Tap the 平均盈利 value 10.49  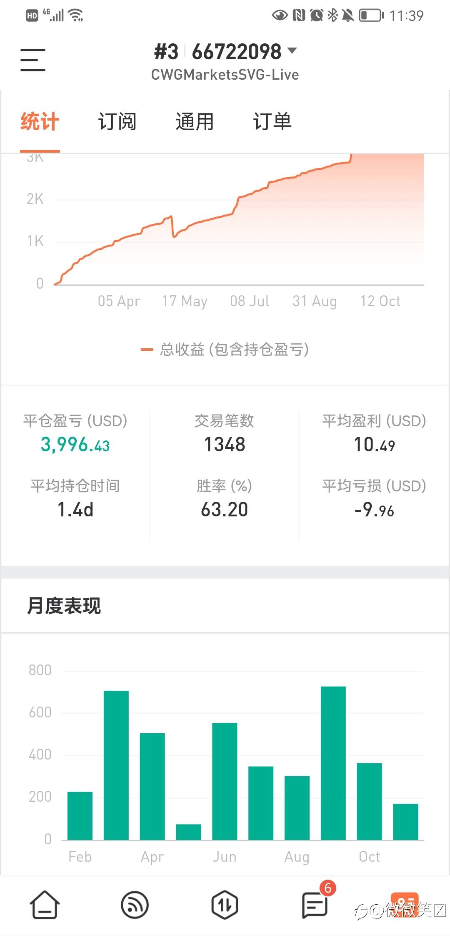coord(374,445)
